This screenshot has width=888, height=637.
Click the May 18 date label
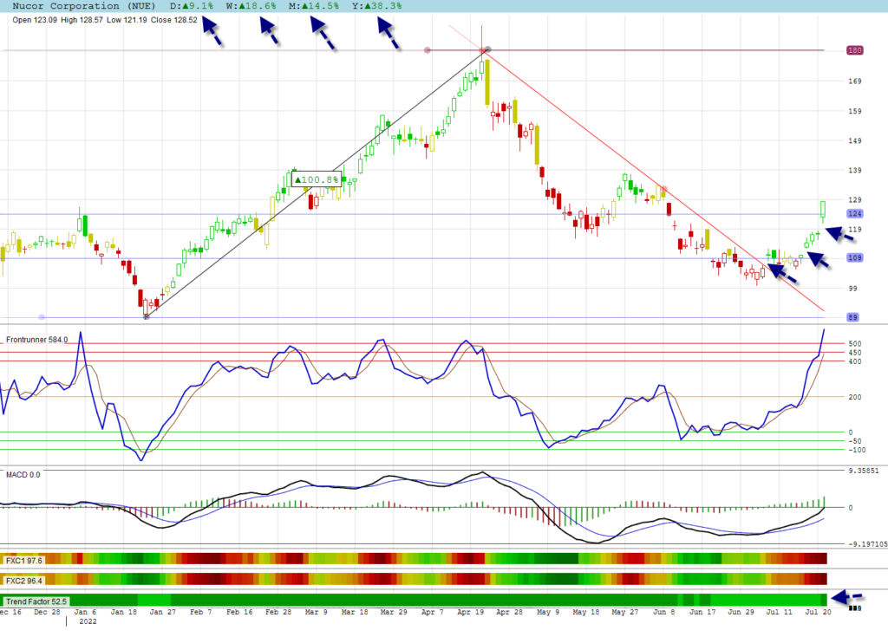point(586,612)
